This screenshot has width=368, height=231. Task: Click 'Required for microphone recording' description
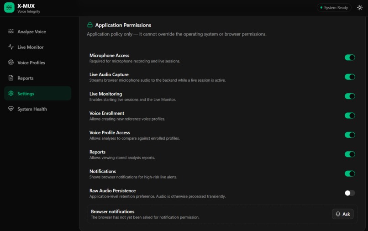pyautogui.click(x=135, y=61)
